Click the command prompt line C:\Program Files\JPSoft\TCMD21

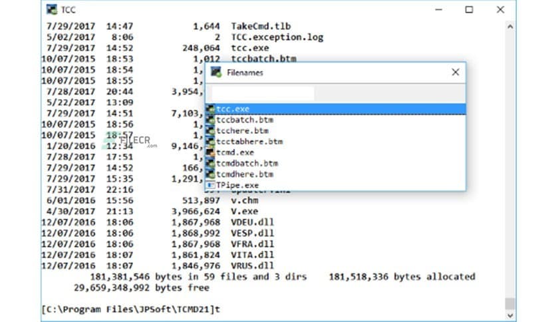[130, 309]
